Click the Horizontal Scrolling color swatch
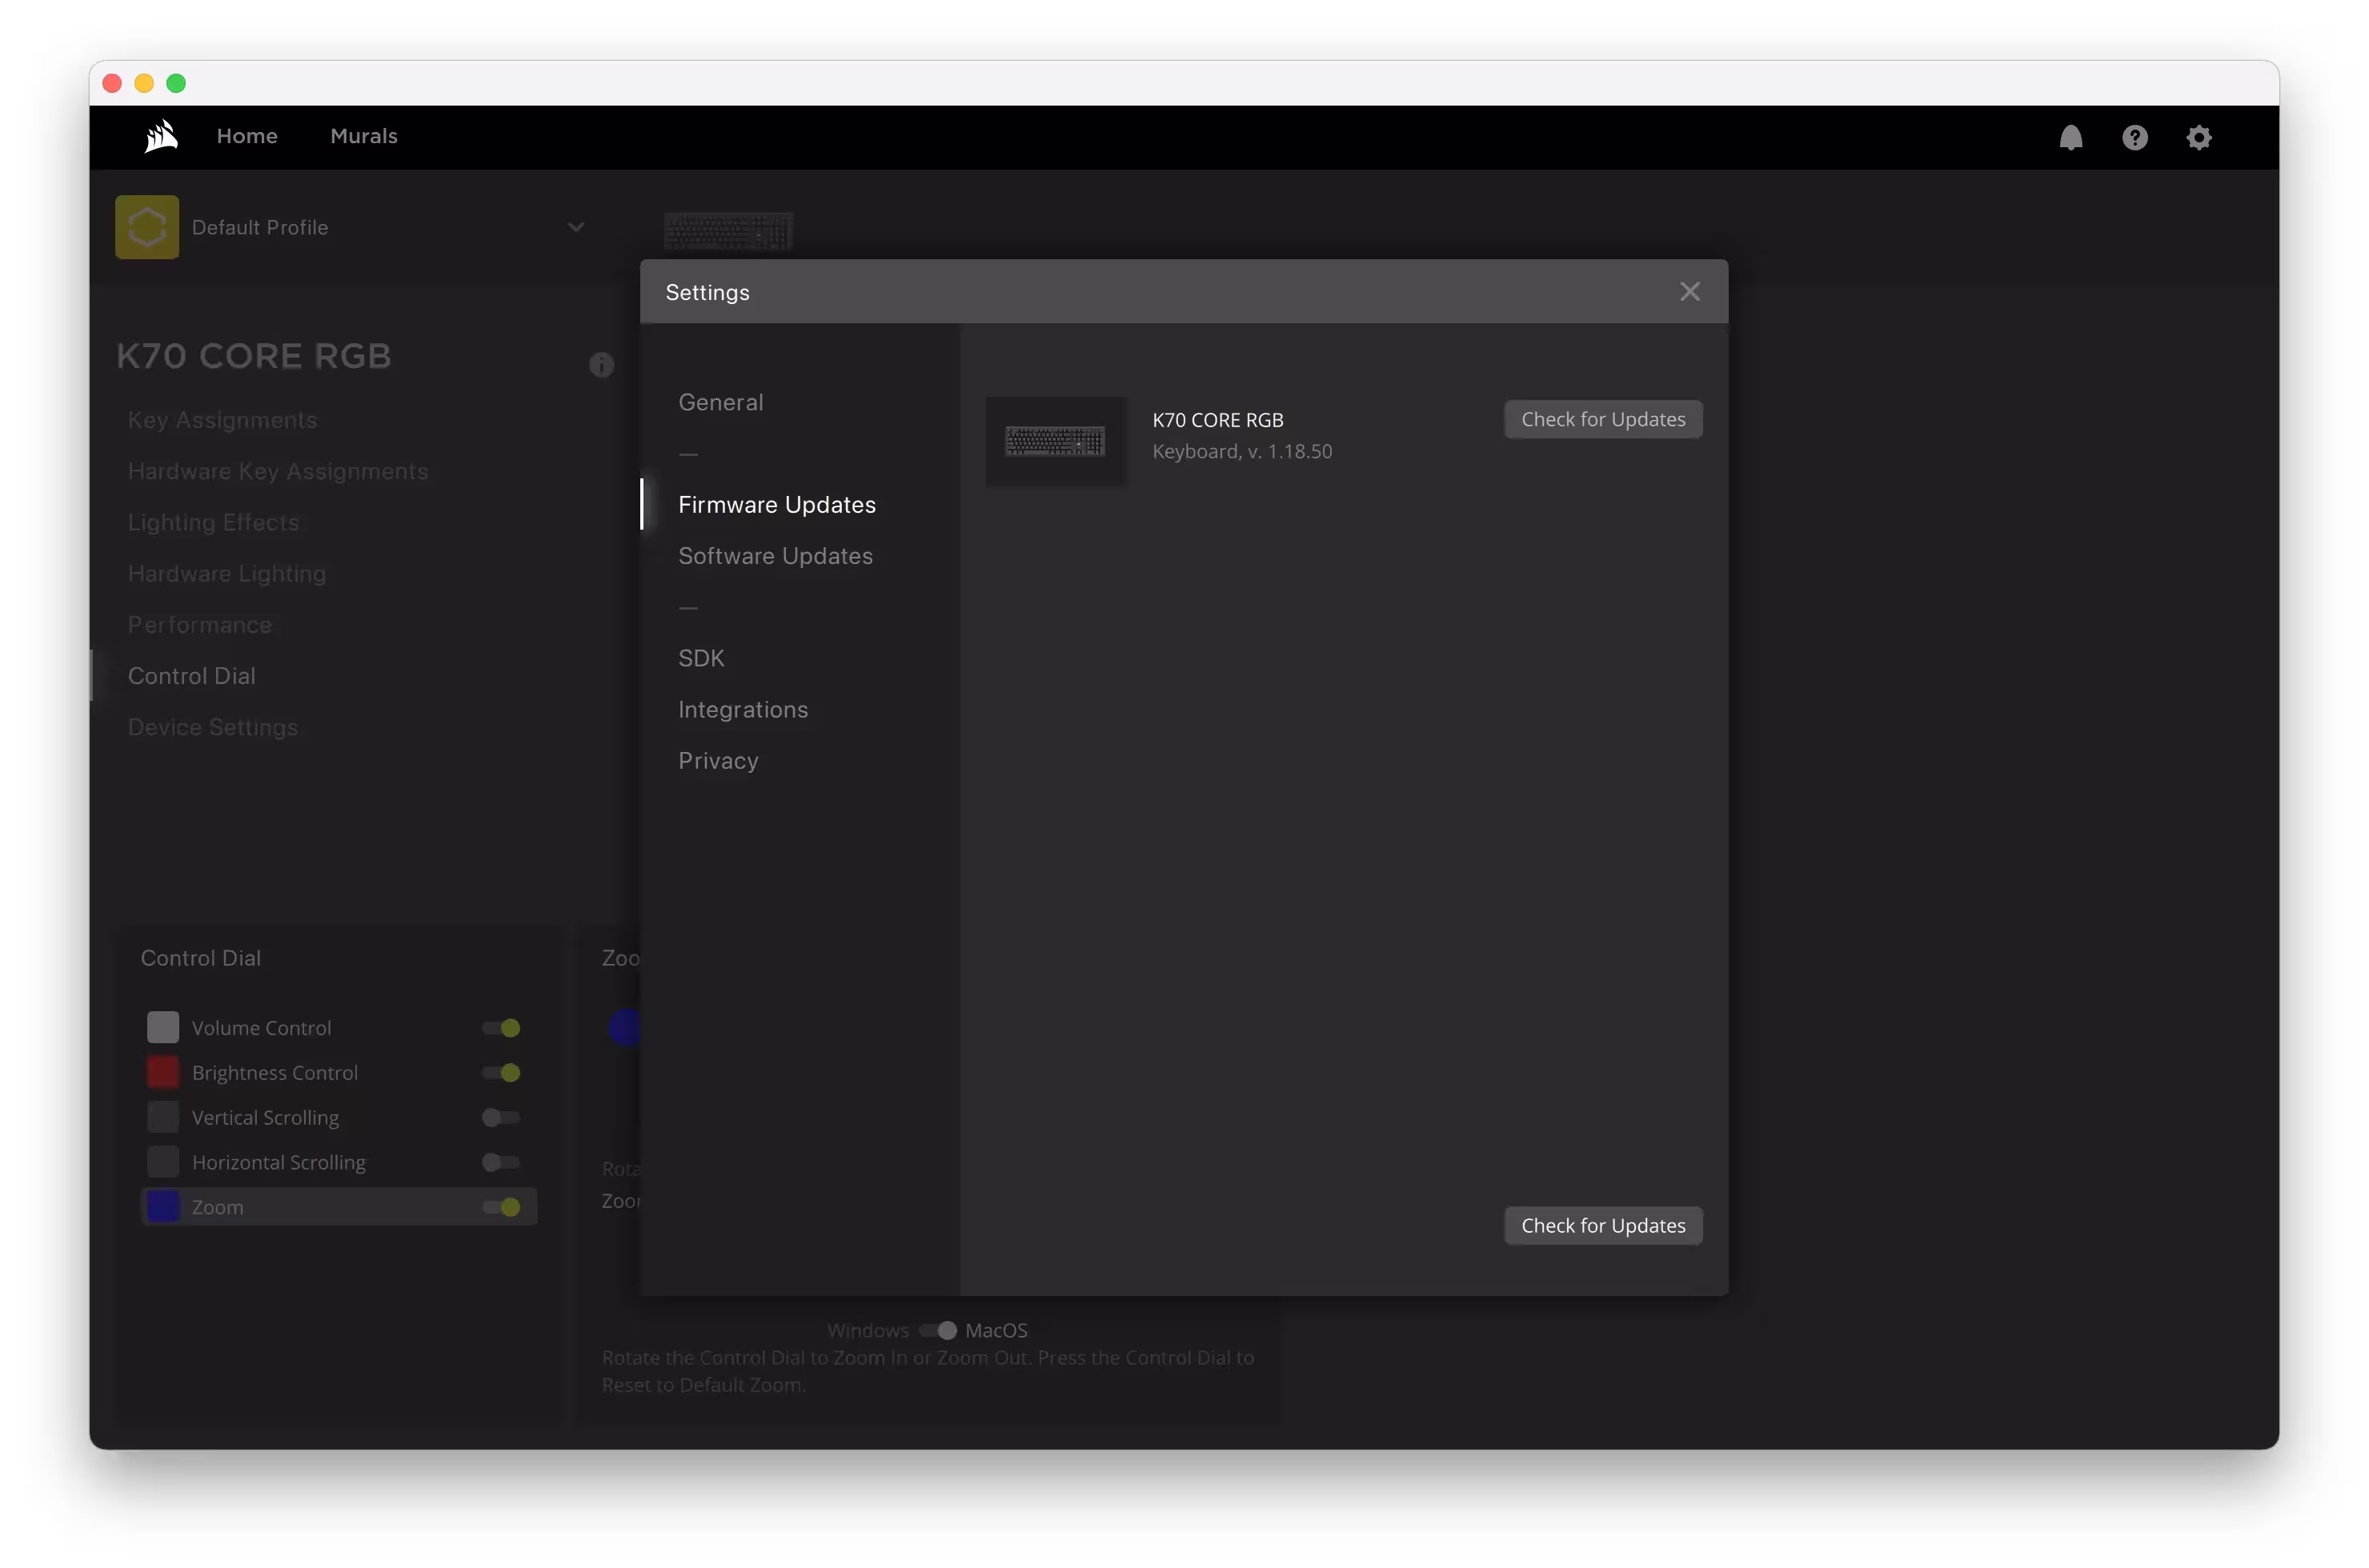 pos(163,1162)
